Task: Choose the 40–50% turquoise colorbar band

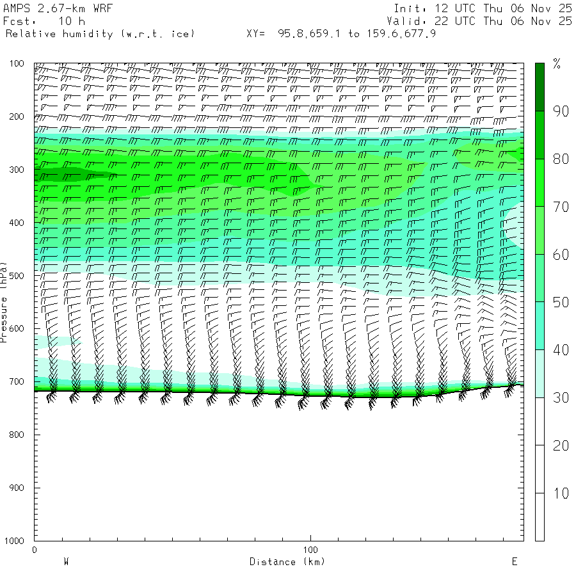Action: pyautogui.click(x=540, y=326)
